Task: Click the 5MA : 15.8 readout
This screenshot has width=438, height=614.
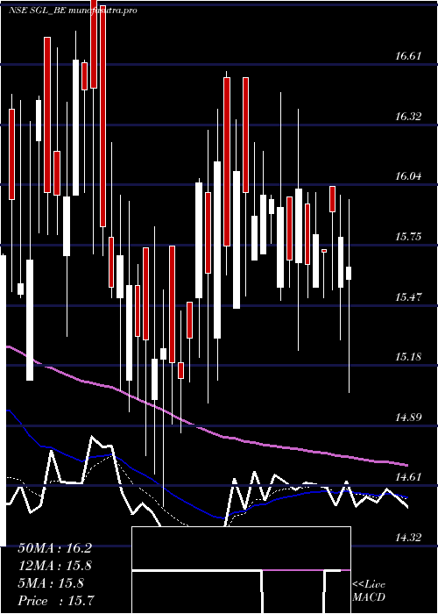Action: [x=51, y=583]
